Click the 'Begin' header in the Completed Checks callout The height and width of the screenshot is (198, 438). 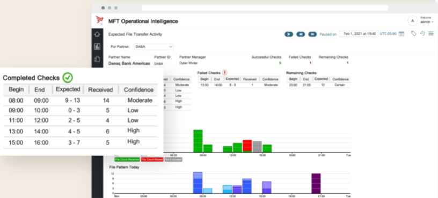pos(16,90)
